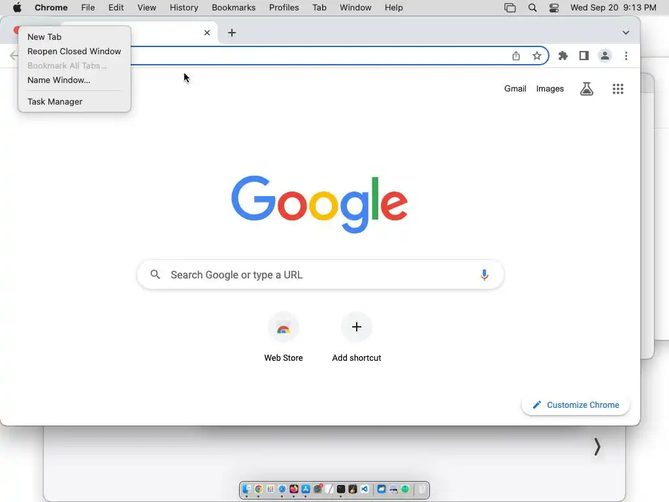Open the Google apps grid

pos(618,89)
